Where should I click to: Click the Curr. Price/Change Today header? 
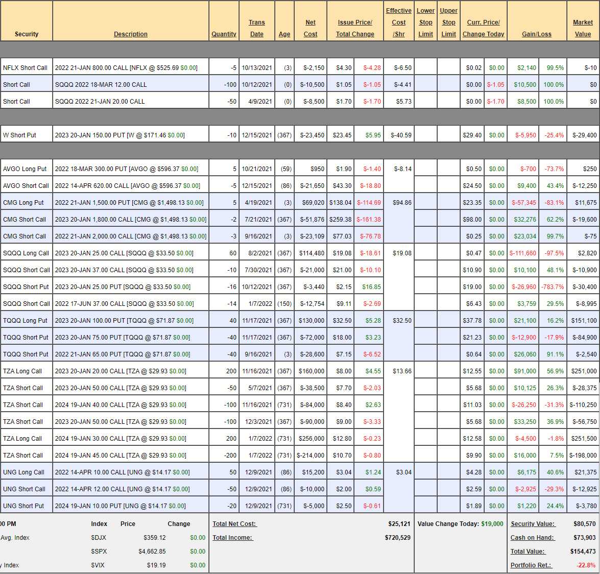[x=483, y=28]
